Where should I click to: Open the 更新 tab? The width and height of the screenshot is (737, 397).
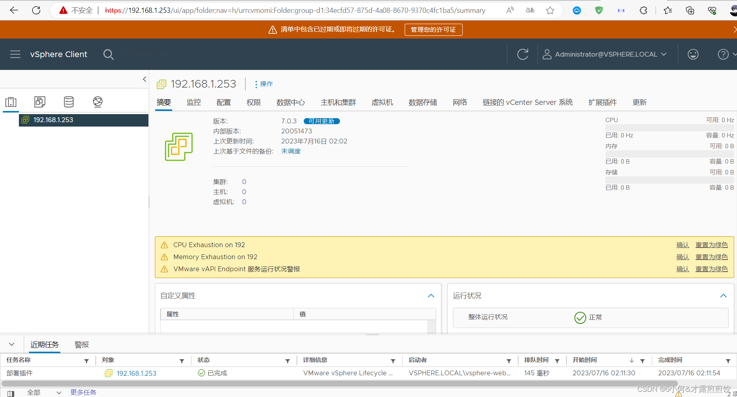639,102
